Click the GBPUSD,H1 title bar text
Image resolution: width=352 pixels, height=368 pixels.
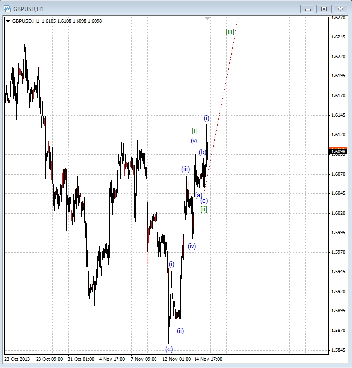click(x=29, y=9)
